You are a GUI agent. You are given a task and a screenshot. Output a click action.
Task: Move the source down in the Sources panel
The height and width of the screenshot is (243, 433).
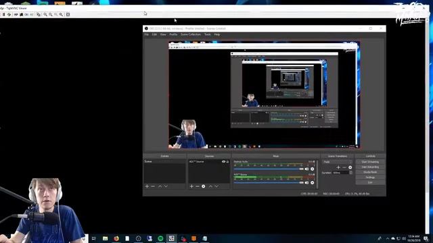[216, 186]
